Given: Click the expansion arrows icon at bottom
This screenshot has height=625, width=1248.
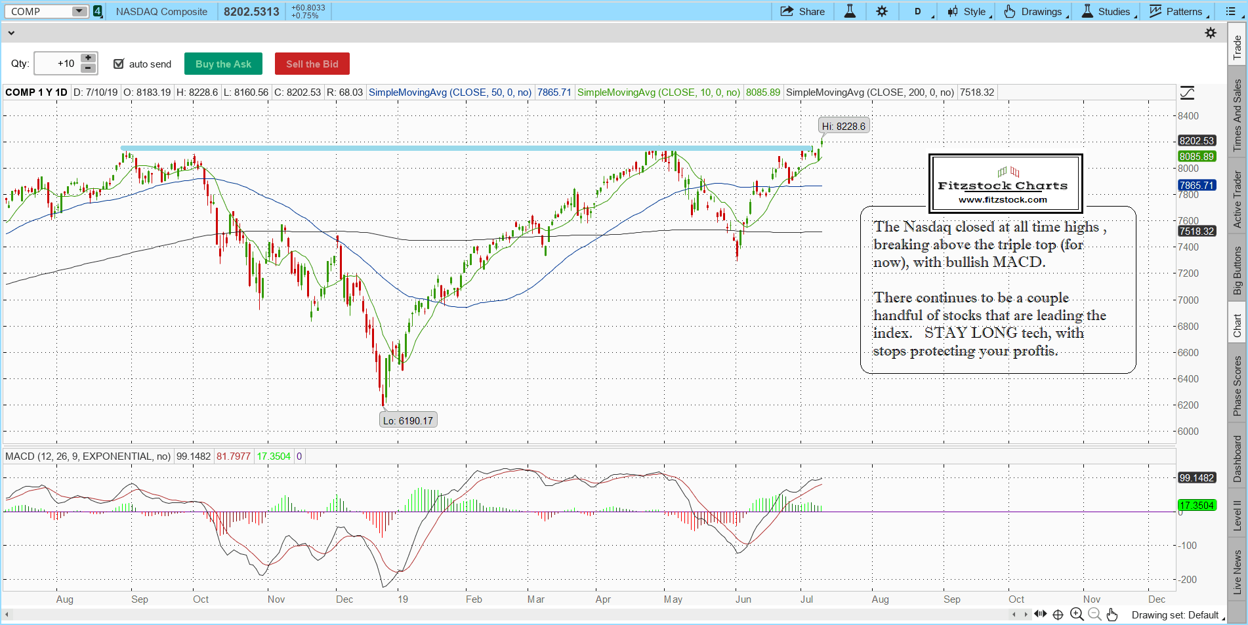Looking at the screenshot, I should point(1040,615).
